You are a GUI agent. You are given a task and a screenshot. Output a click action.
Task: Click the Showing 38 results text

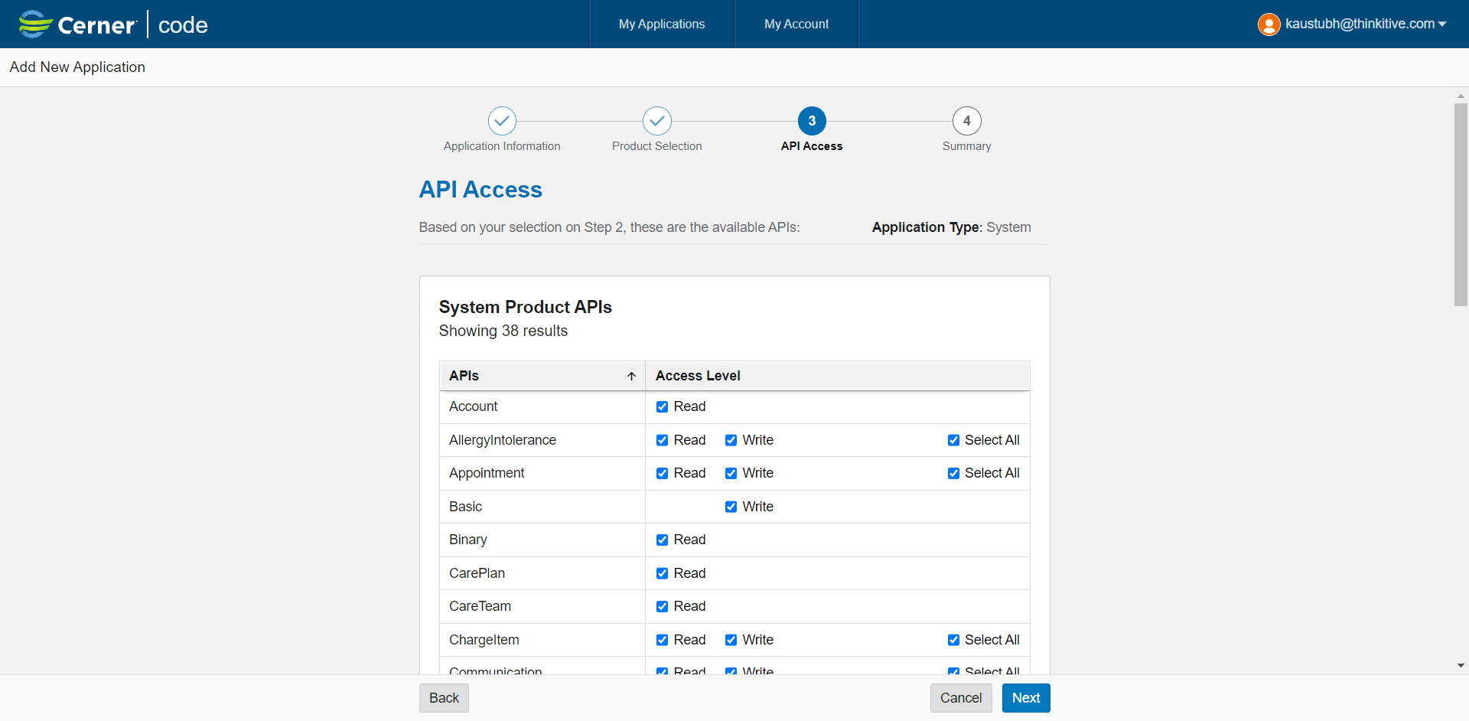click(503, 331)
